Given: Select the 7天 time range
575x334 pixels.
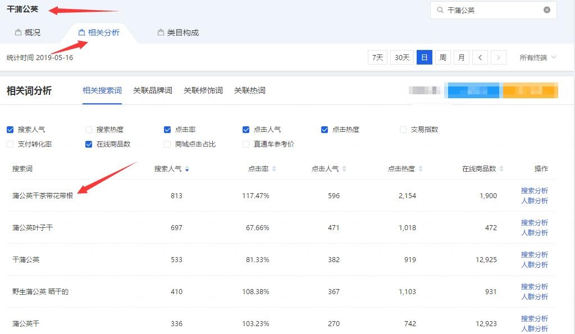Looking at the screenshot, I should 377,57.
